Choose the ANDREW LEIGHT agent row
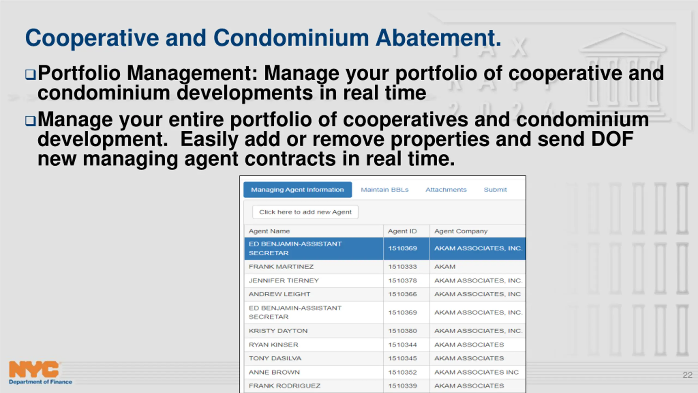 pyautogui.click(x=279, y=294)
